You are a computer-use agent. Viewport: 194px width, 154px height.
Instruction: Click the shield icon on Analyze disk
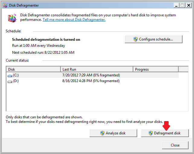point(102,133)
